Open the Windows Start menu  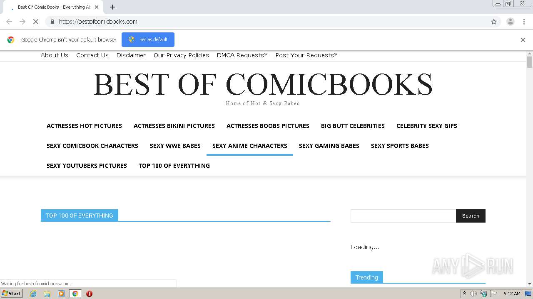tap(11, 294)
